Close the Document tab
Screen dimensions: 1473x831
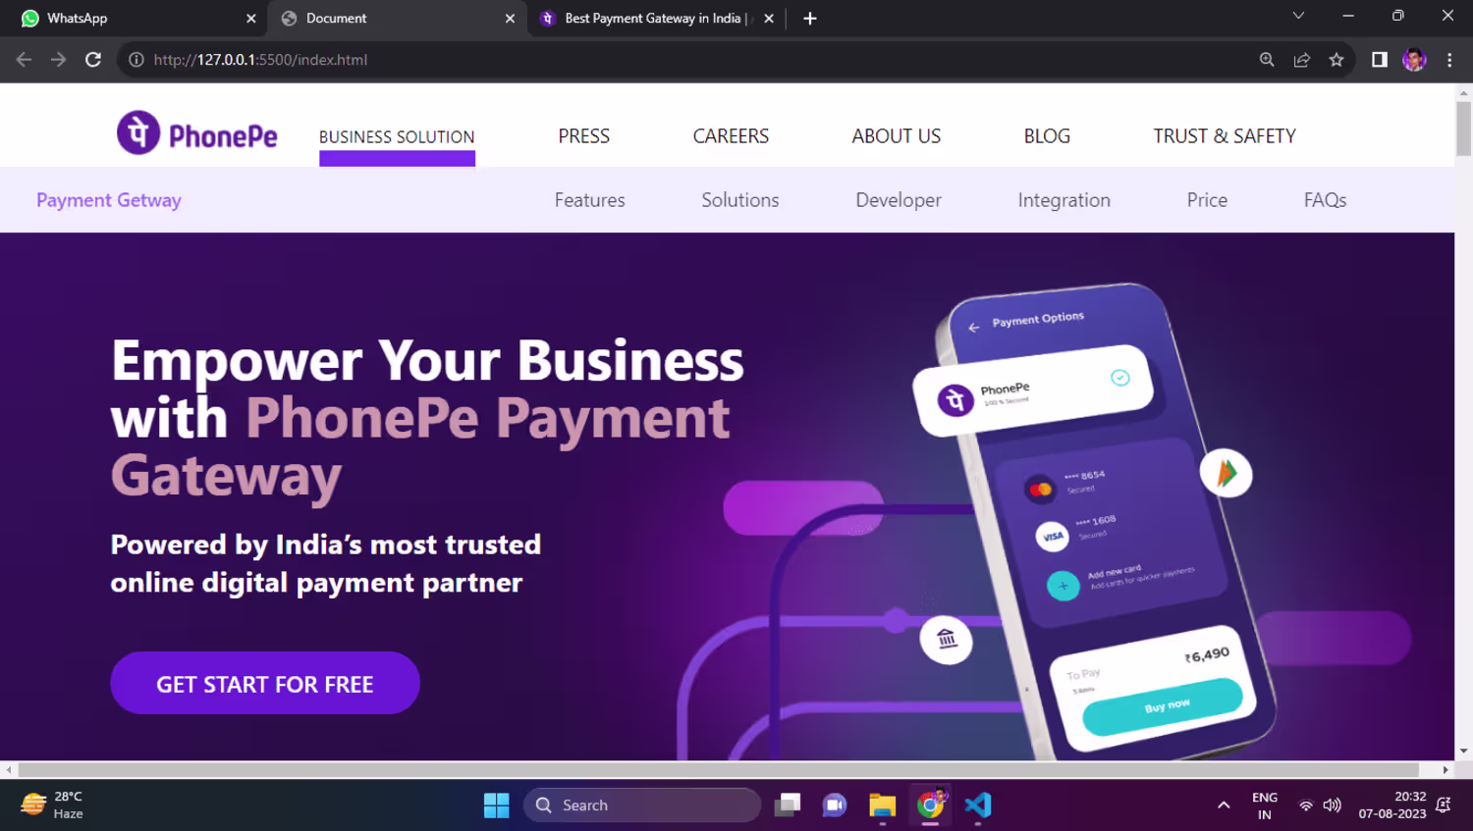click(x=510, y=19)
